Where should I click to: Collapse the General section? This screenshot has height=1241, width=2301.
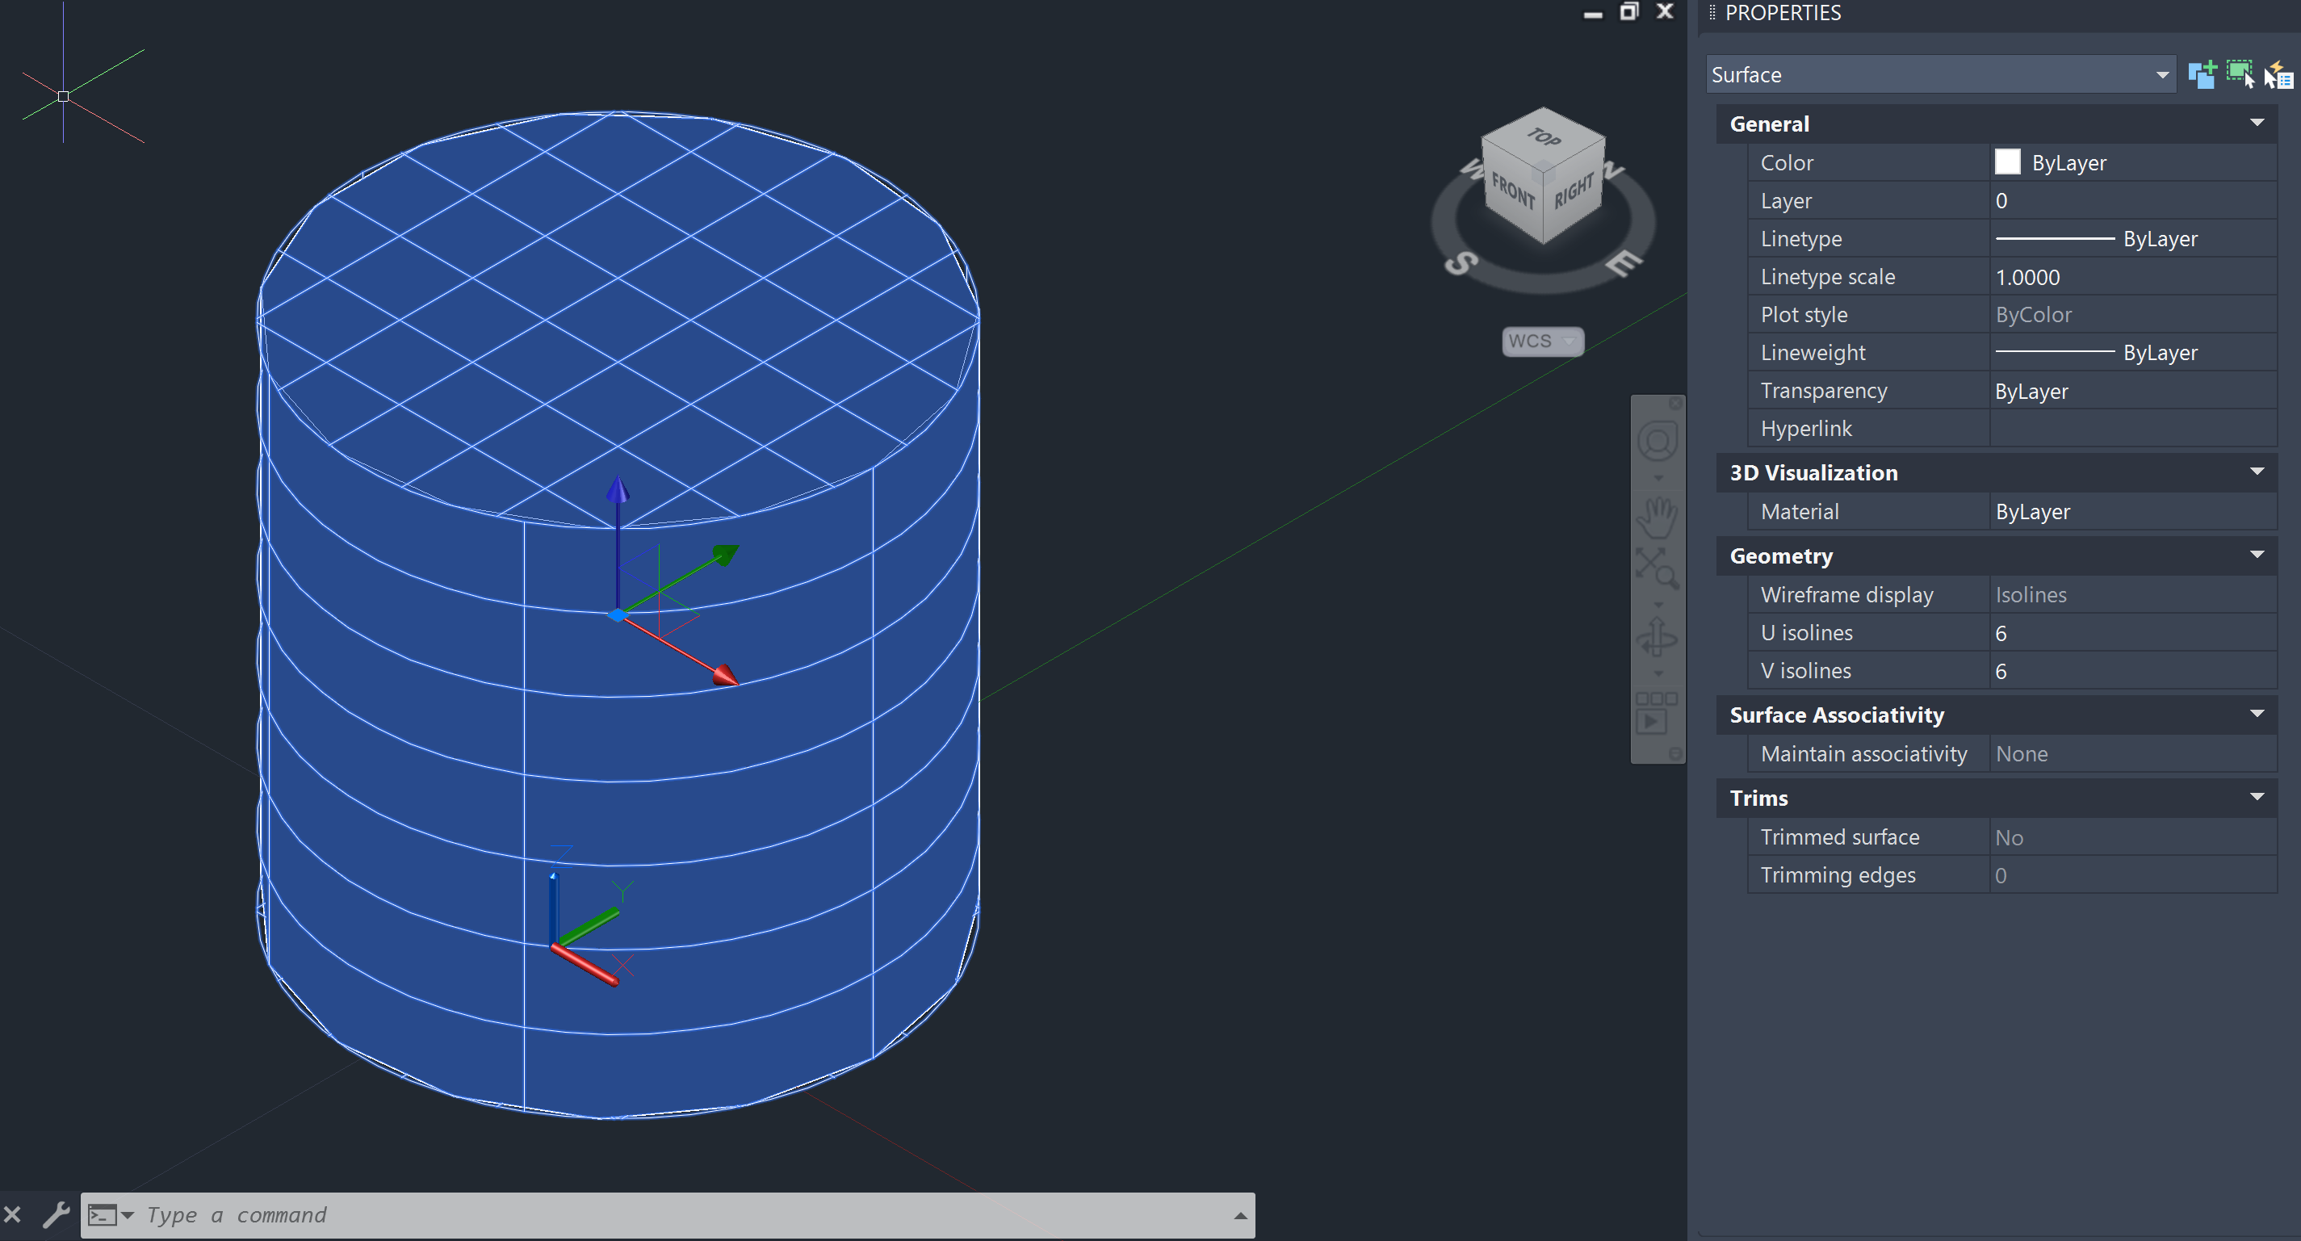[2257, 124]
